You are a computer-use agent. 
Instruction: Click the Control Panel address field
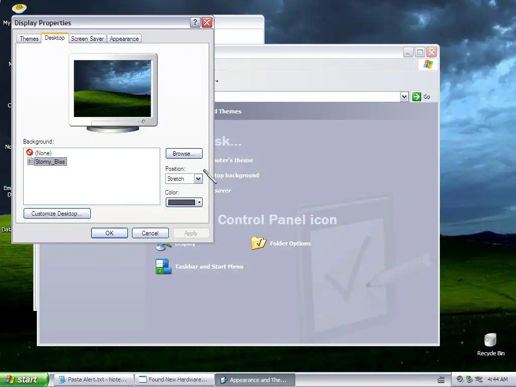click(x=307, y=97)
